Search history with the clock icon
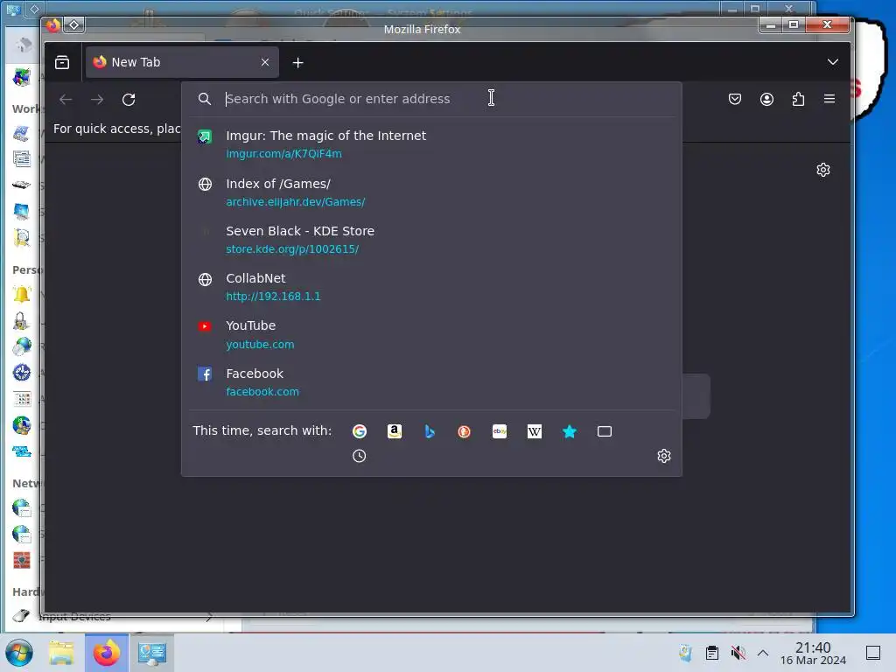Viewport: 896px width, 672px height. pos(359,456)
